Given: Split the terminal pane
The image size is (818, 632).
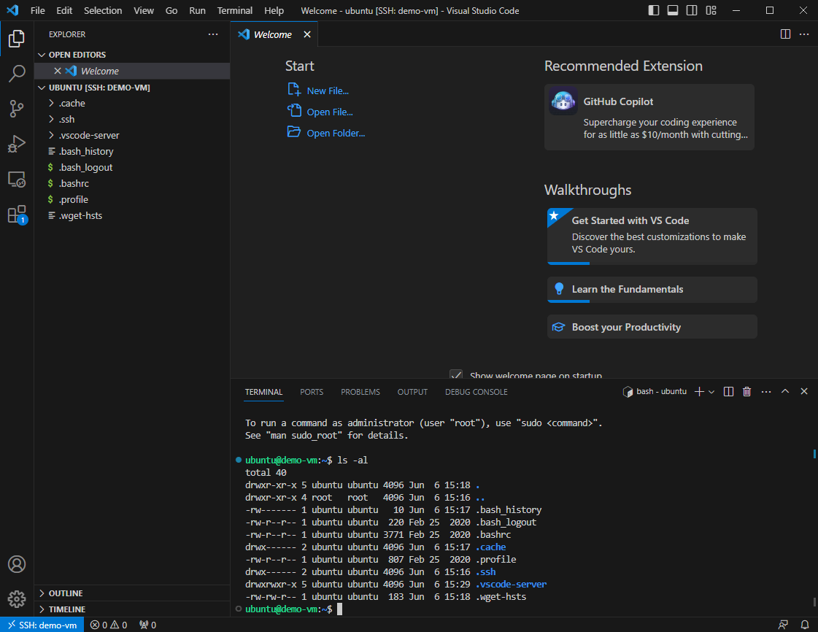Looking at the screenshot, I should pyautogui.click(x=729, y=391).
